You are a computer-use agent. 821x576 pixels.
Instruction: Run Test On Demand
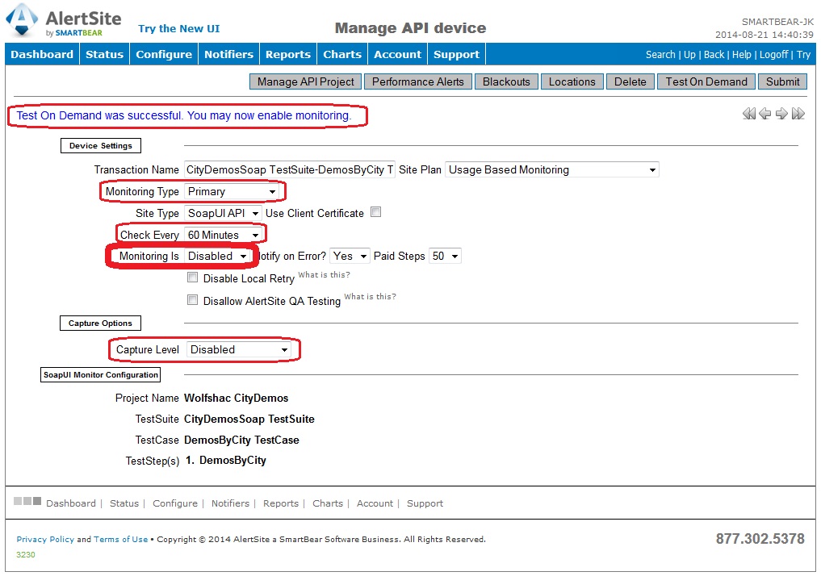pos(706,81)
